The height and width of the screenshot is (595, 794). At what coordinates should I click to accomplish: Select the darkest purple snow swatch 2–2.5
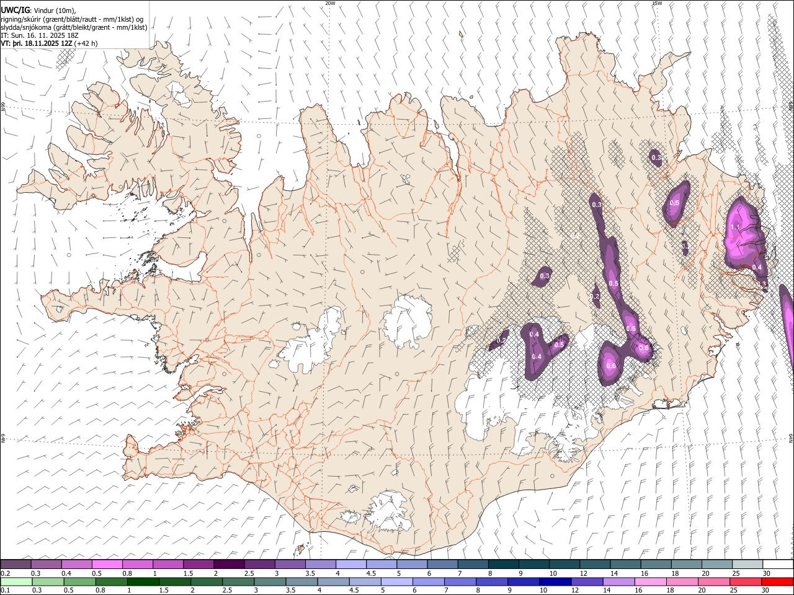229,564
